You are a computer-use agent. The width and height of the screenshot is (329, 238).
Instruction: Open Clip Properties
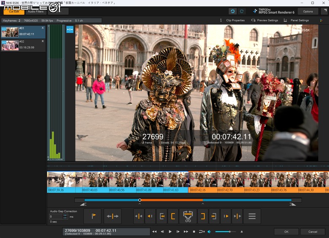[235, 20]
